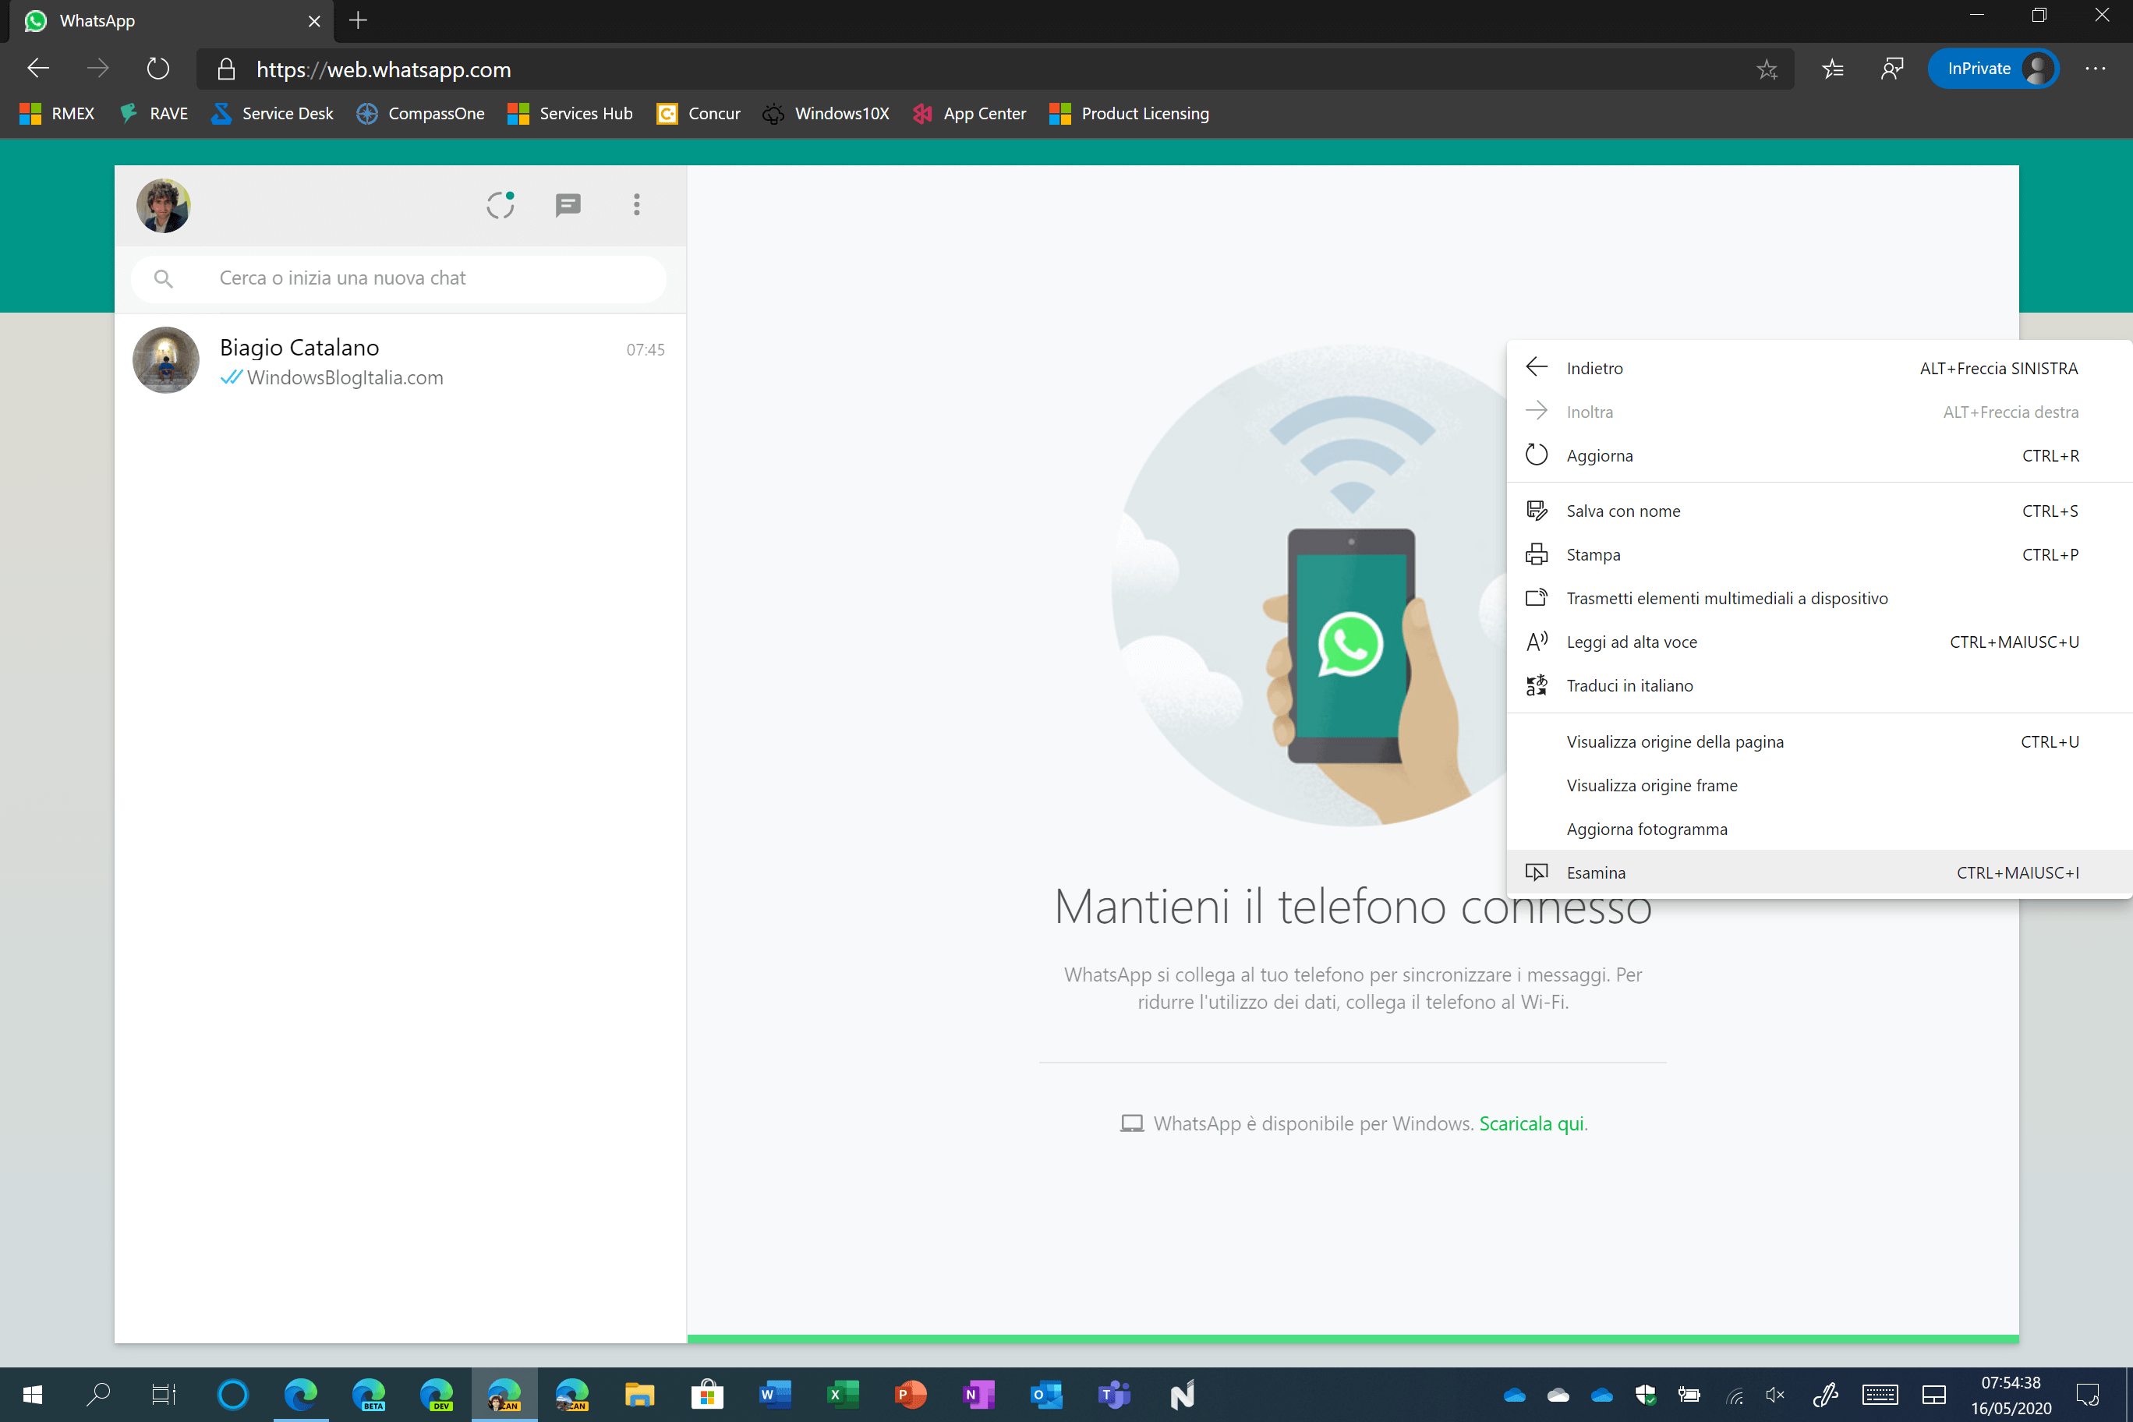2133x1422 pixels.
Task: Select 'Traduci in italiano' entry
Action: pyautogui.click(x=1820, y=685)
